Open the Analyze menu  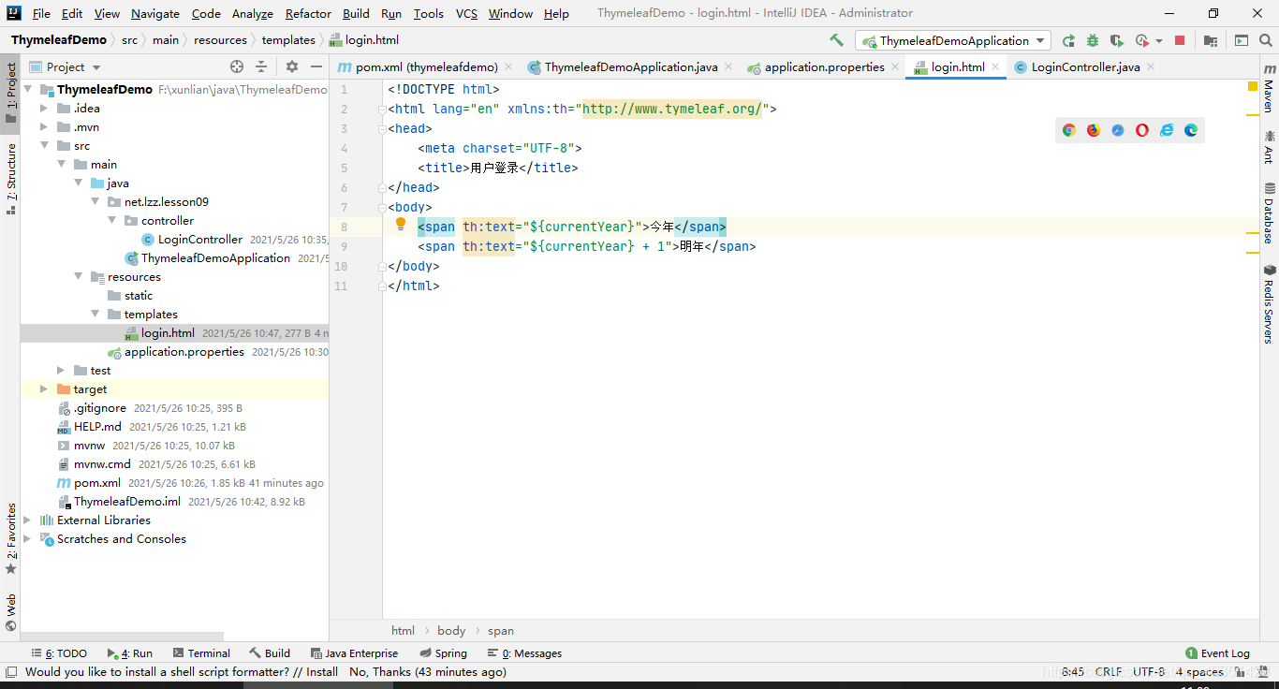click(253, 13)
